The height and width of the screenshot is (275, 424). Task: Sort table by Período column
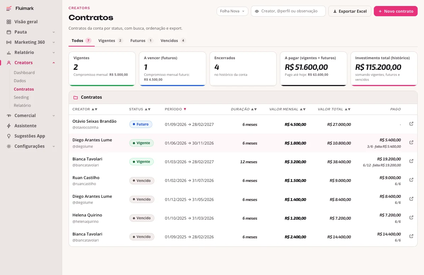tap(176, 109)
